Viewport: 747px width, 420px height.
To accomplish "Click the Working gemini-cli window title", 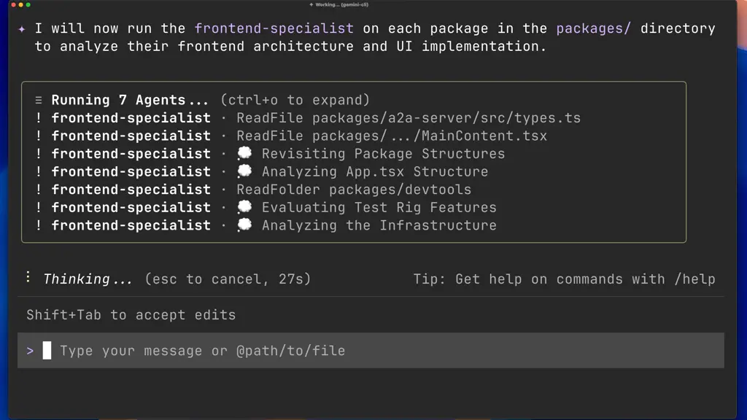I will click(x=338, y=4).
